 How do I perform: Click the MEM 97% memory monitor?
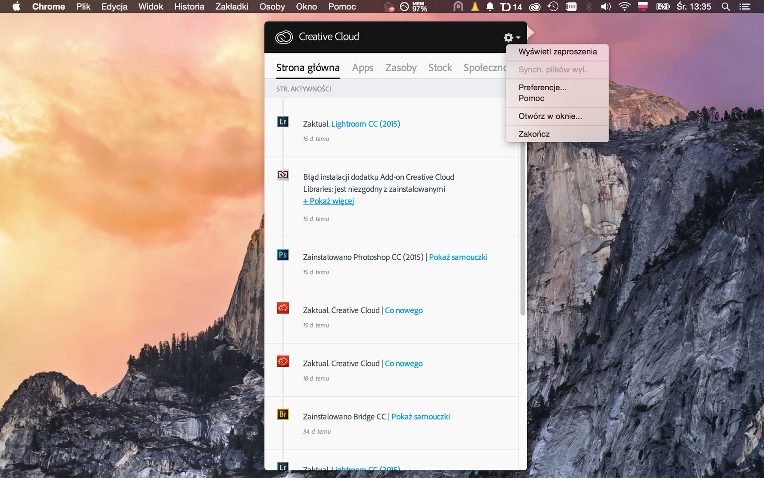click(419, 7)
